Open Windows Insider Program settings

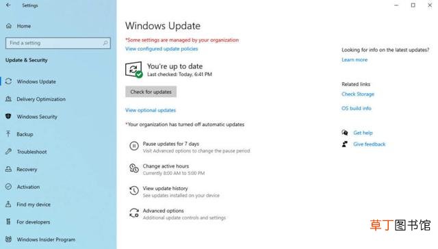[46, 239]
